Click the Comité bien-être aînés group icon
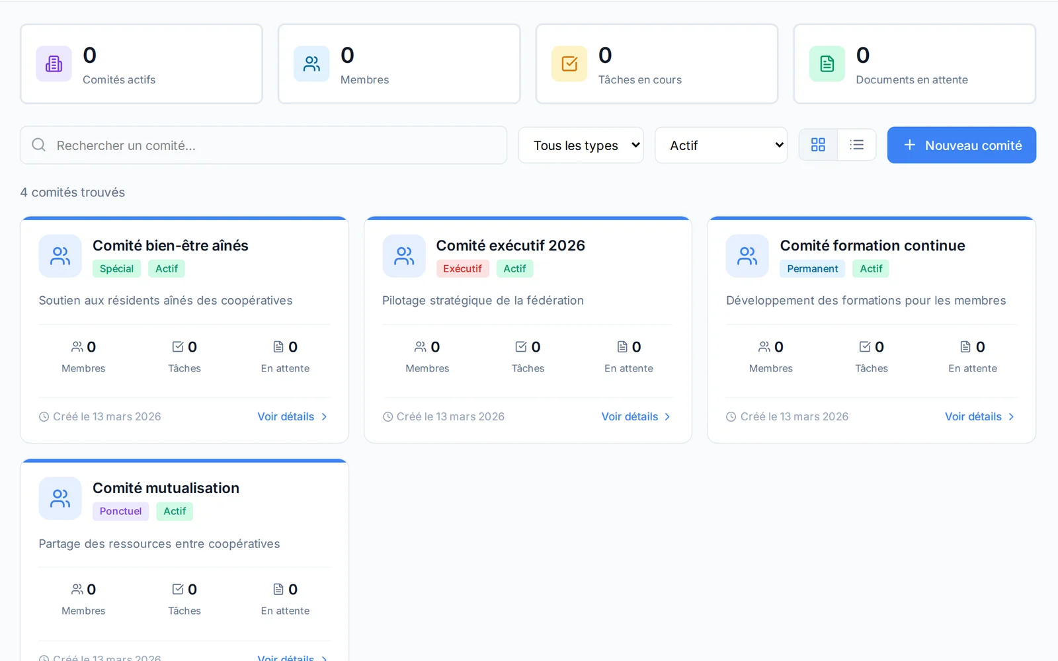Image resolution: width=1058 pixels, height=661 pixels. pos(60,256)
